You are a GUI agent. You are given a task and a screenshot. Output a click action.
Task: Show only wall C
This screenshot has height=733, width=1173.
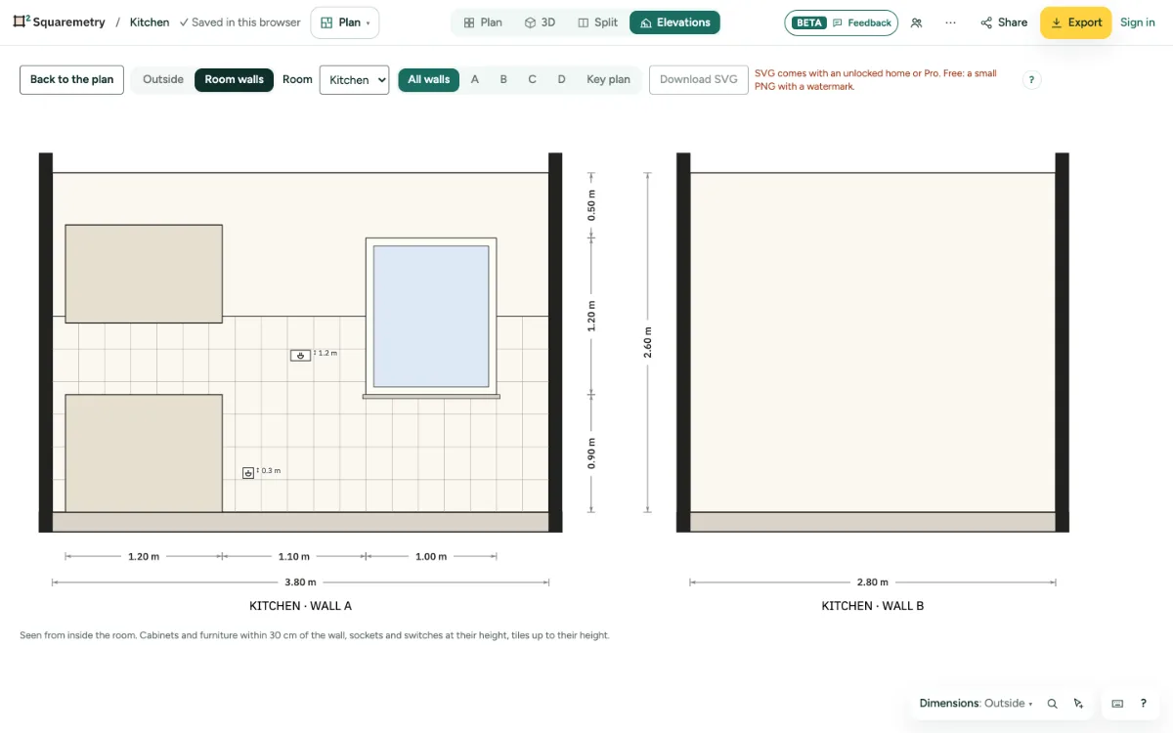tap(532, 79)
